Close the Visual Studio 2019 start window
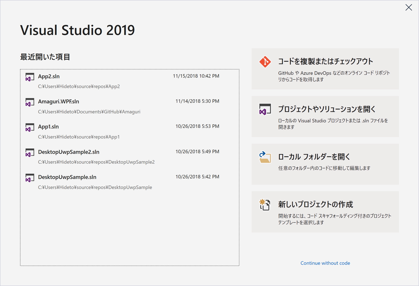The width and height of the screenshot is (419, 286). [409, 7]
